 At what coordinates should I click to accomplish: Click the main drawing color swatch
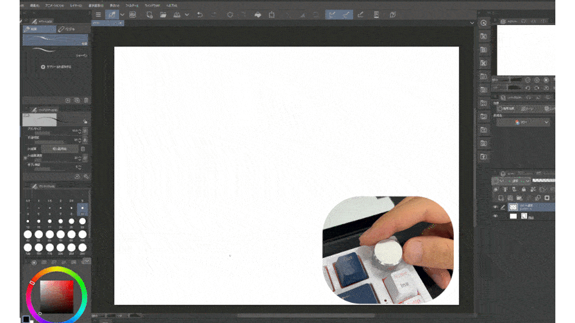point(26,319)
